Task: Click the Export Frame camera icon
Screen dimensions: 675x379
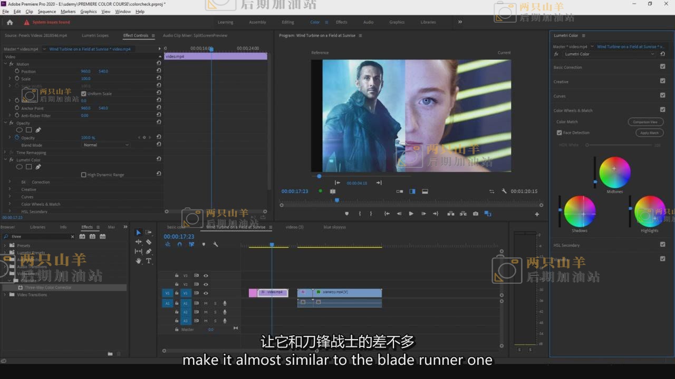Action: pyautogui.click(x=476, y=214)
